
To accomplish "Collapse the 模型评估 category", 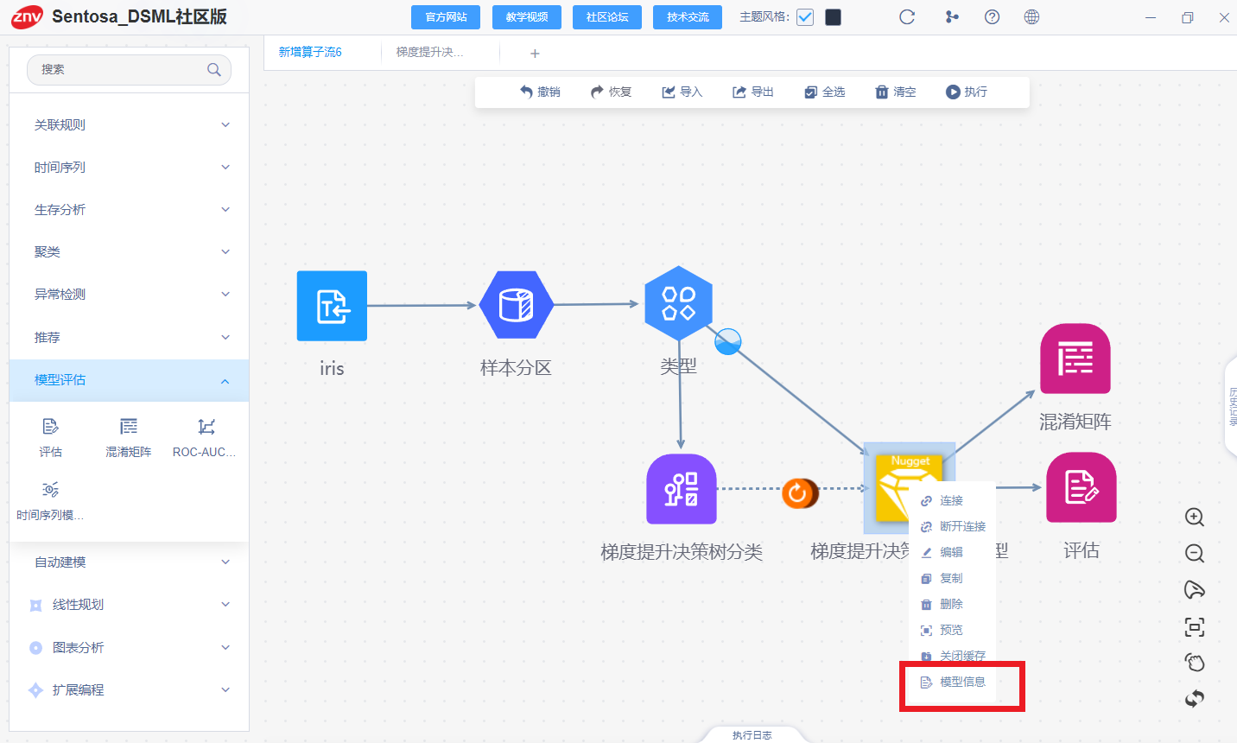I will tap(130, 380).
